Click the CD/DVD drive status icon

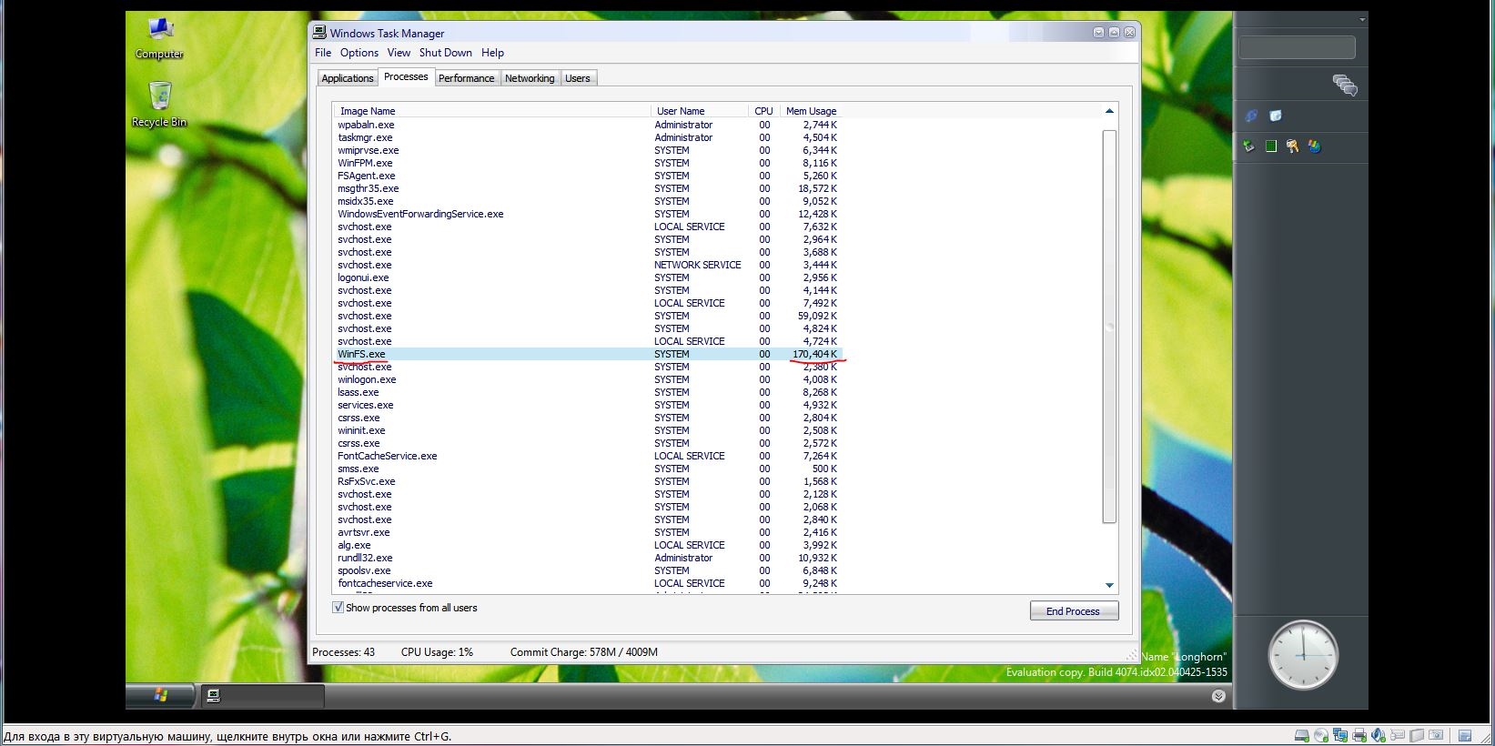pyautogui.click(x=1321, y=736)
